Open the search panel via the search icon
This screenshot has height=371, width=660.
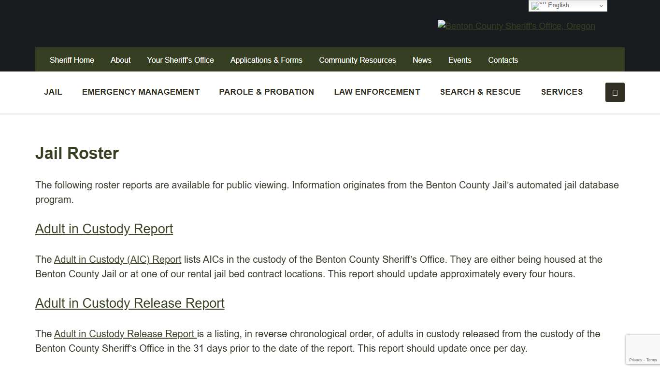615,92
